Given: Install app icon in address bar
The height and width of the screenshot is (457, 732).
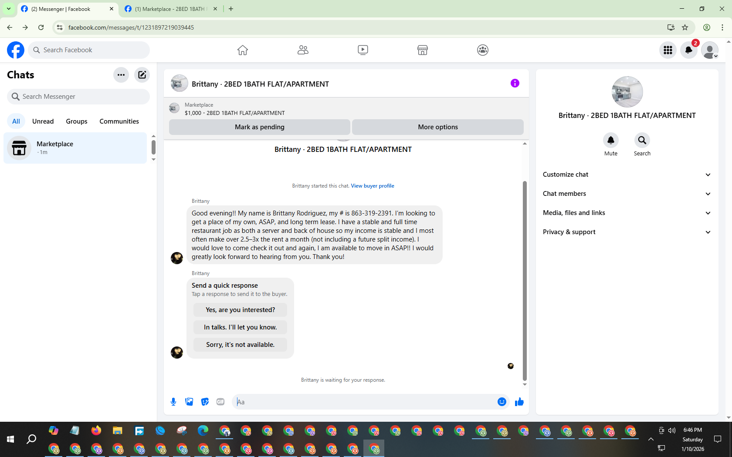Looking at the screenshot, I should coord(671,27).
